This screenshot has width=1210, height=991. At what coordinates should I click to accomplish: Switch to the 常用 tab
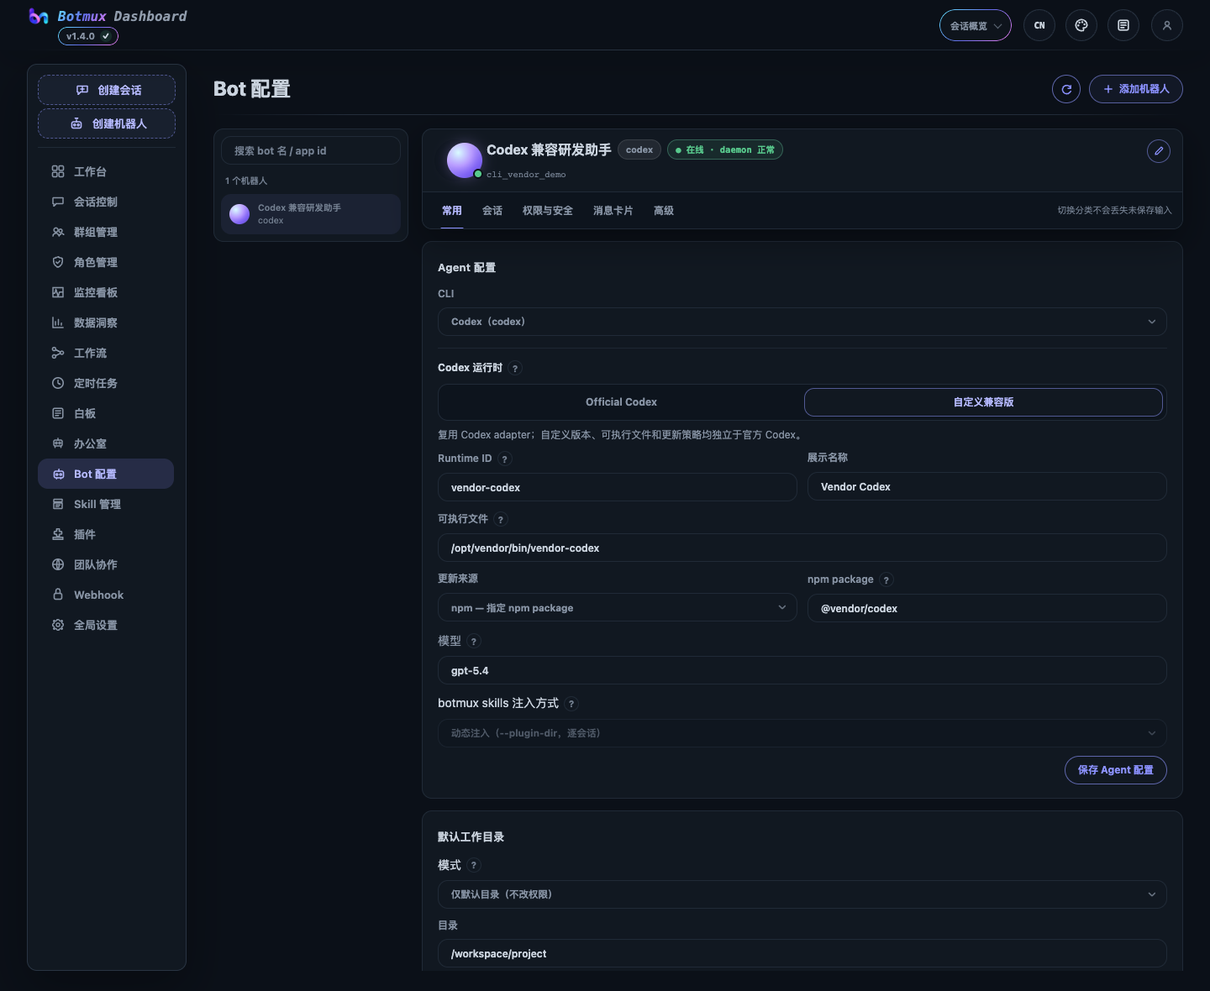click(x=452, y=211)
